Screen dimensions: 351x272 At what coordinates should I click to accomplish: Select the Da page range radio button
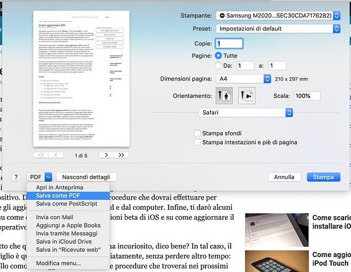tap(218, 66)
